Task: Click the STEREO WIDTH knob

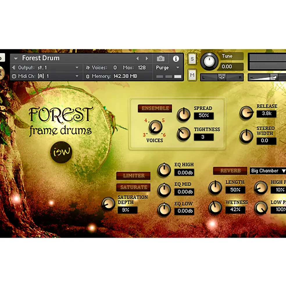Action: click(x=246, y=136)
